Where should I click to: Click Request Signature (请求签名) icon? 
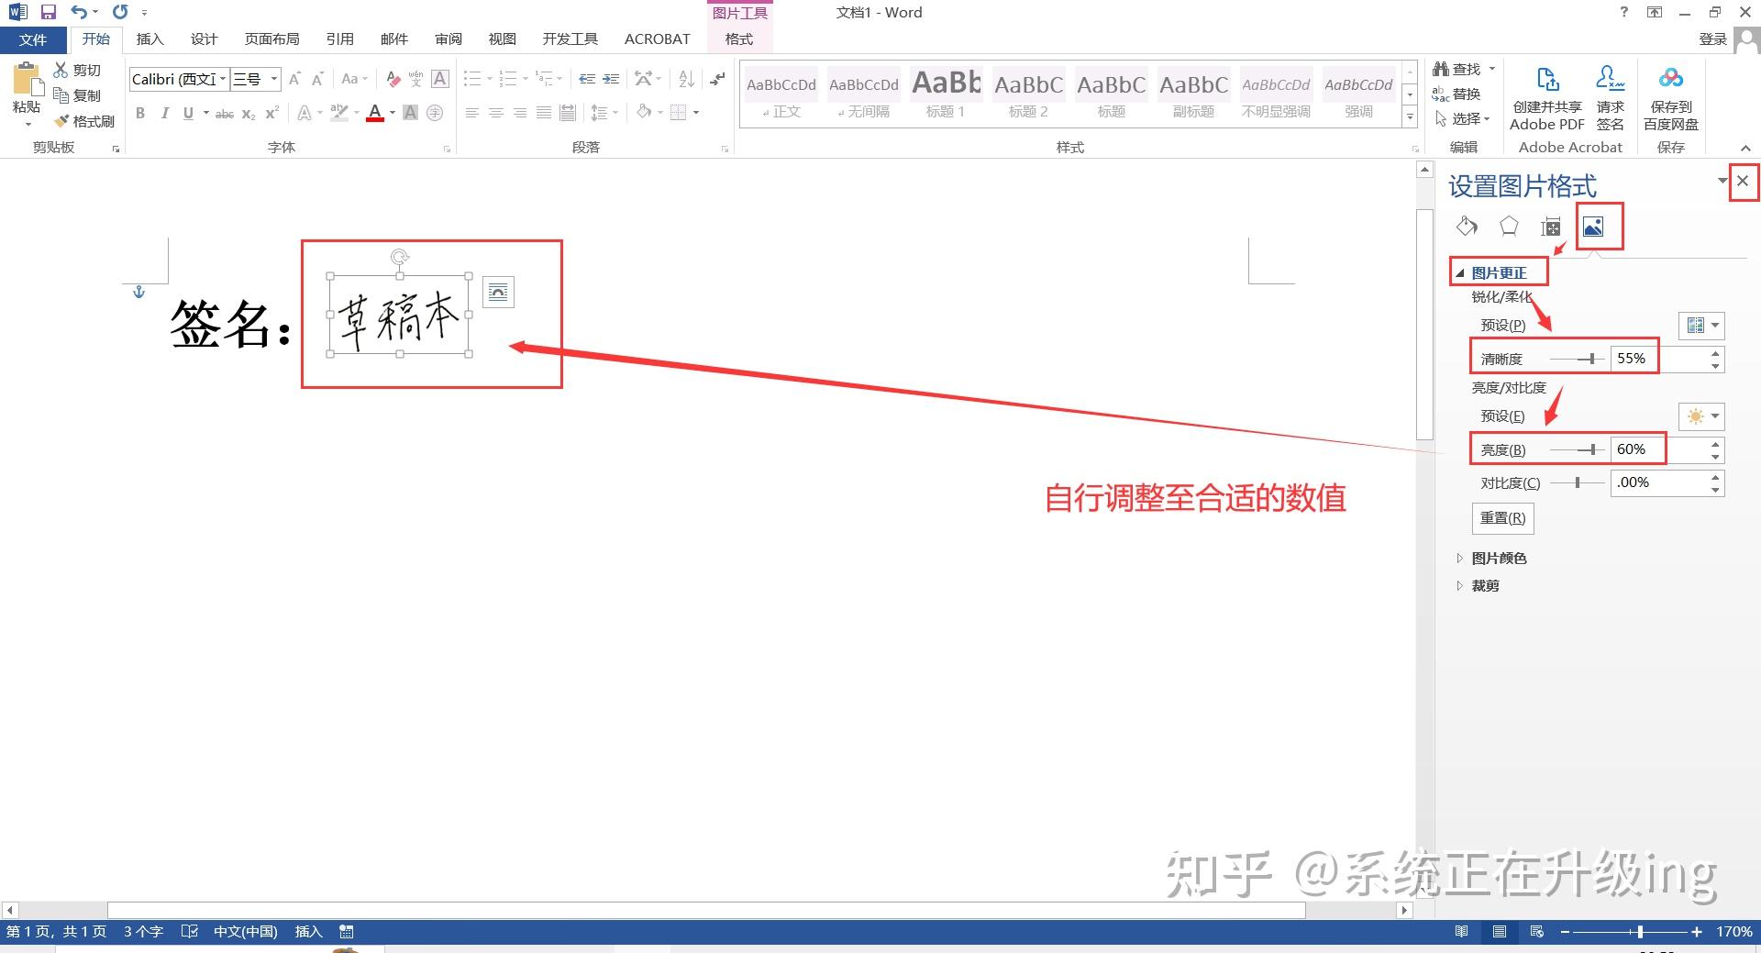tap(1610, 98)
